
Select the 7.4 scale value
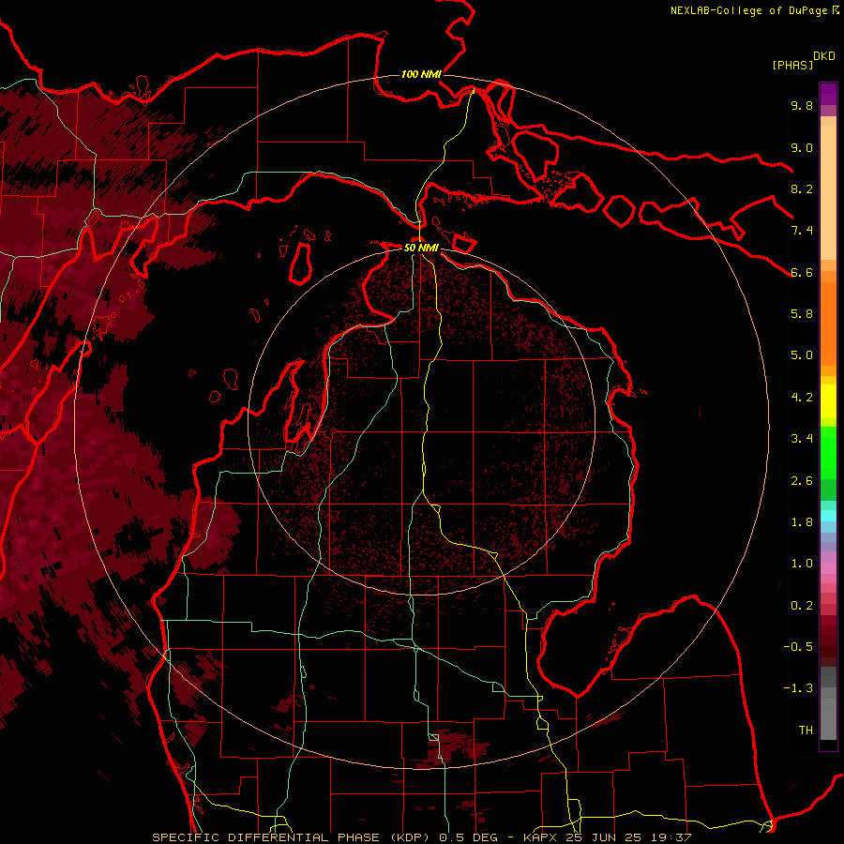(x=802, y=231)
